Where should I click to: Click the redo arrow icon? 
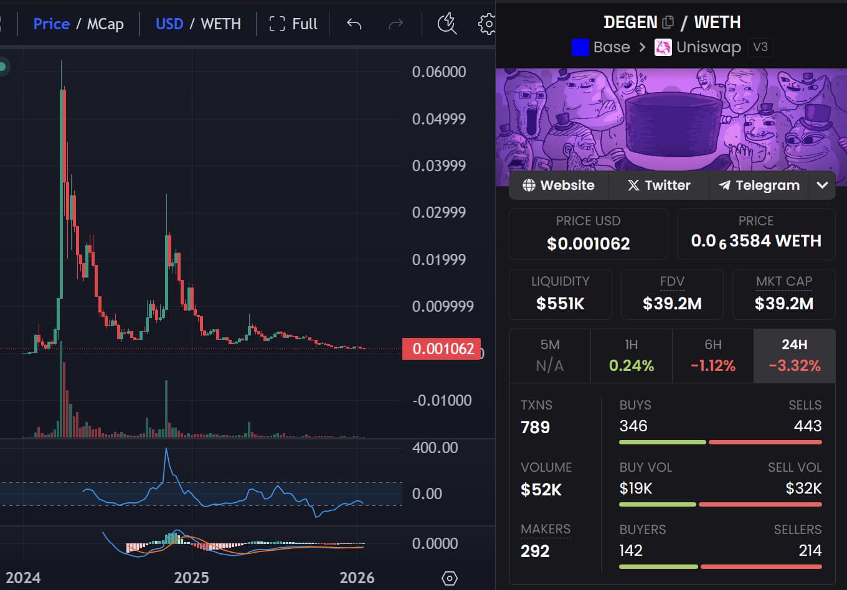395,24
